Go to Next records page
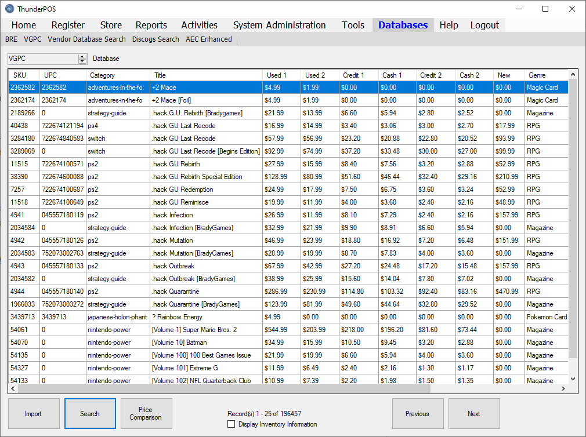The image size is (586, 437). [474, 413]
